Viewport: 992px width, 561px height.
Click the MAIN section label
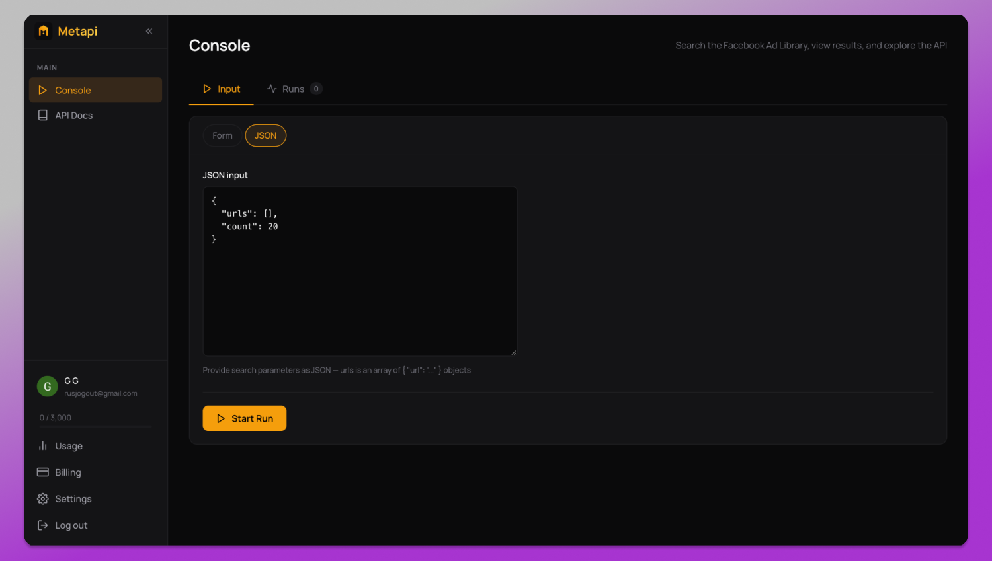tap(47, 67)
